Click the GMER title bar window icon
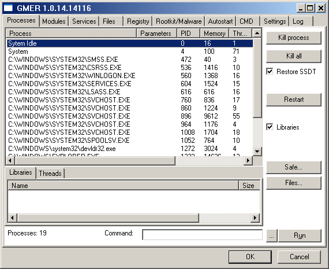 point(9,8)
